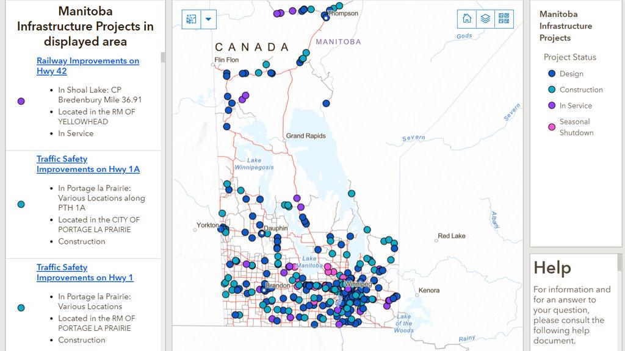Open the basemap gallery

(x=504, y=18)
